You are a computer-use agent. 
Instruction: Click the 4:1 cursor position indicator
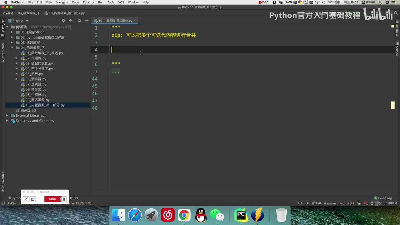coord(300,203)
